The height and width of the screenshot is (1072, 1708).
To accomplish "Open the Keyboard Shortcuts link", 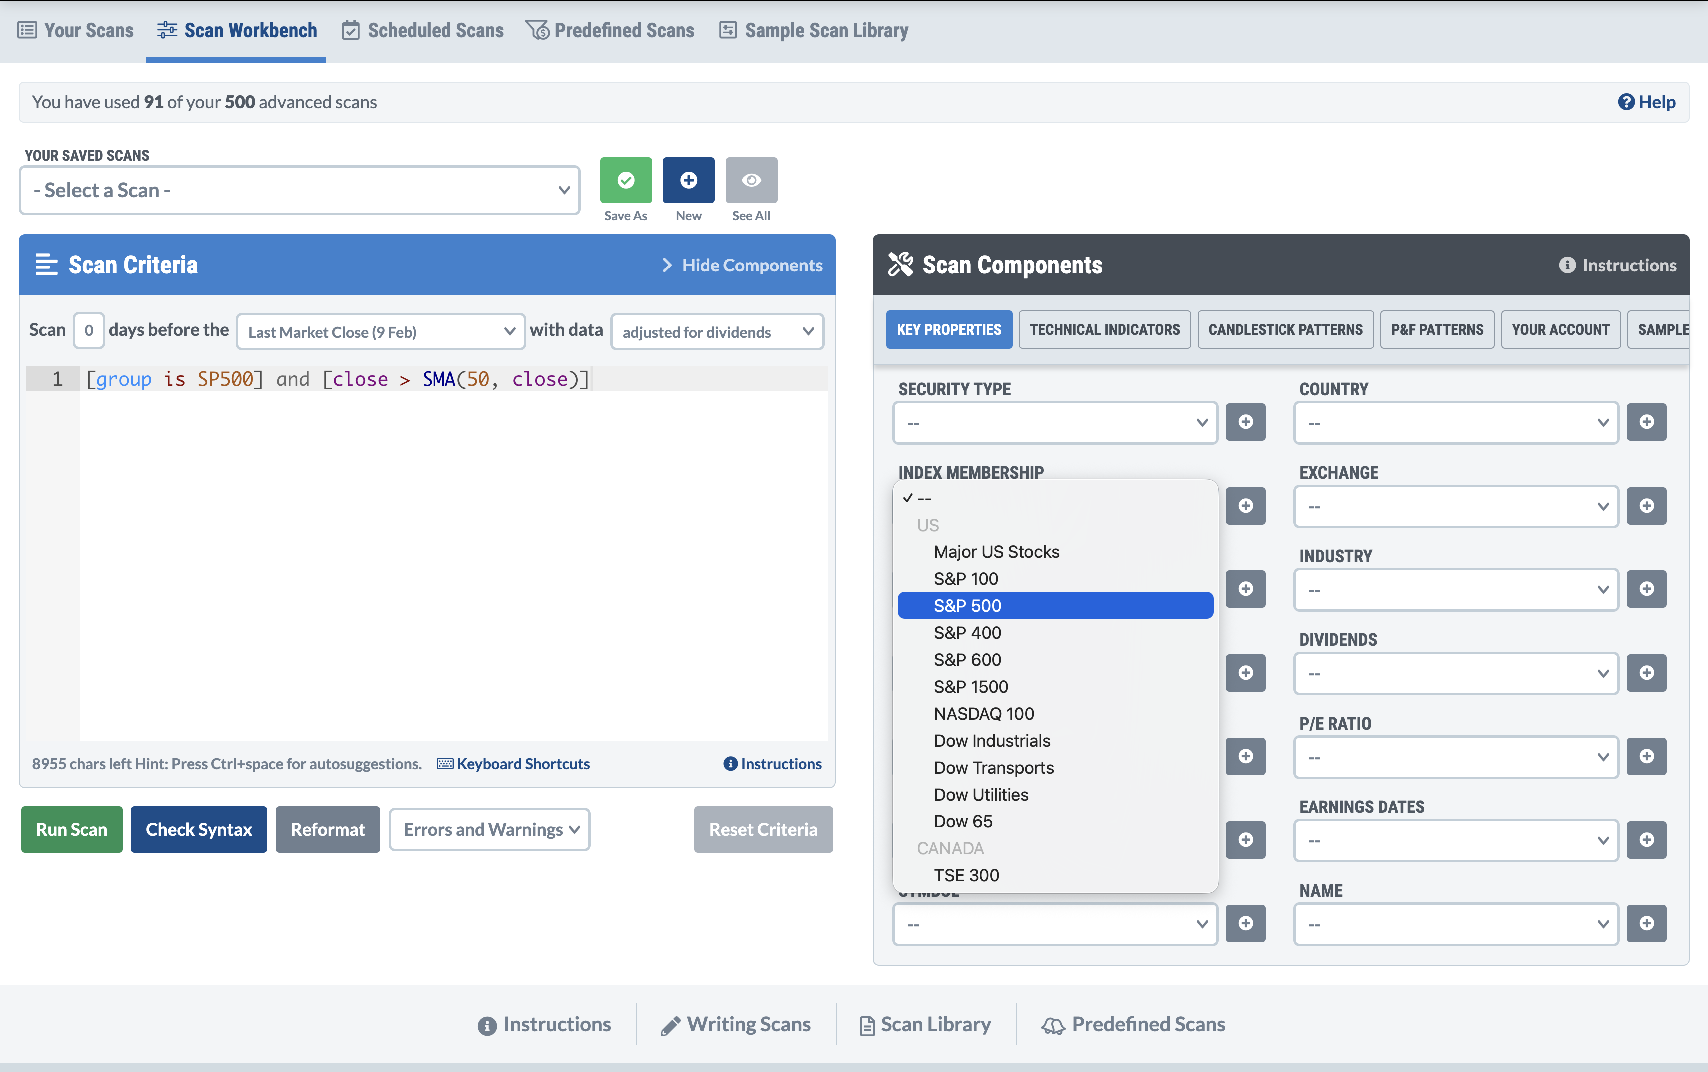I will tap(523, 764).
